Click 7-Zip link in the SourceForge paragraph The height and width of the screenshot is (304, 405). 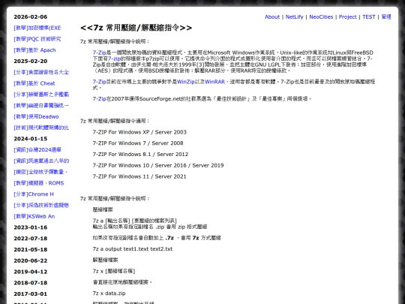(x=100, y=99)
